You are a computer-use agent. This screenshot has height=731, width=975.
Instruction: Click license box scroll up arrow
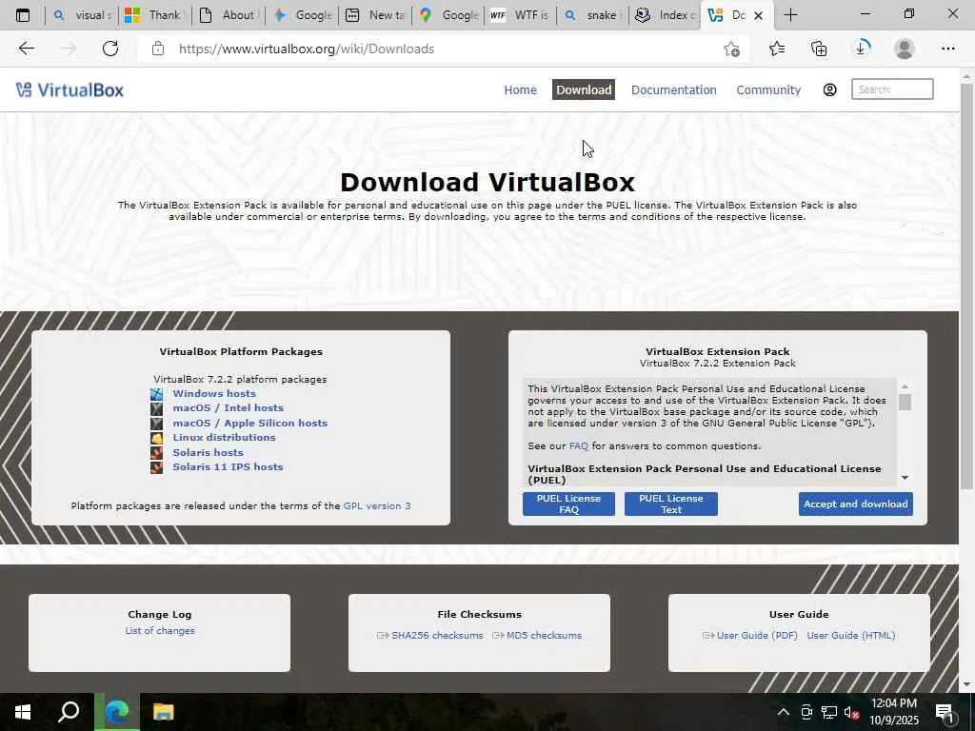point(905,386)
